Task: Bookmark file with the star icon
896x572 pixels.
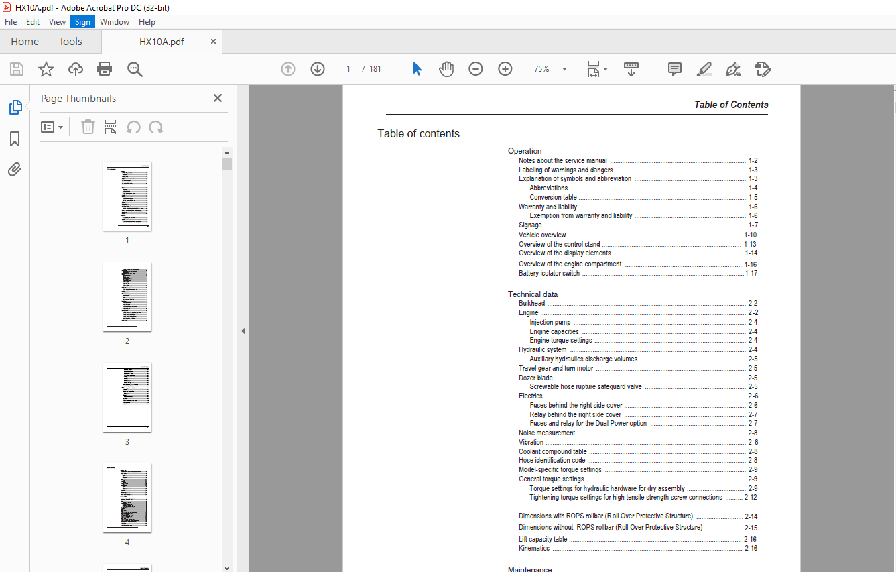Action: 46,69
